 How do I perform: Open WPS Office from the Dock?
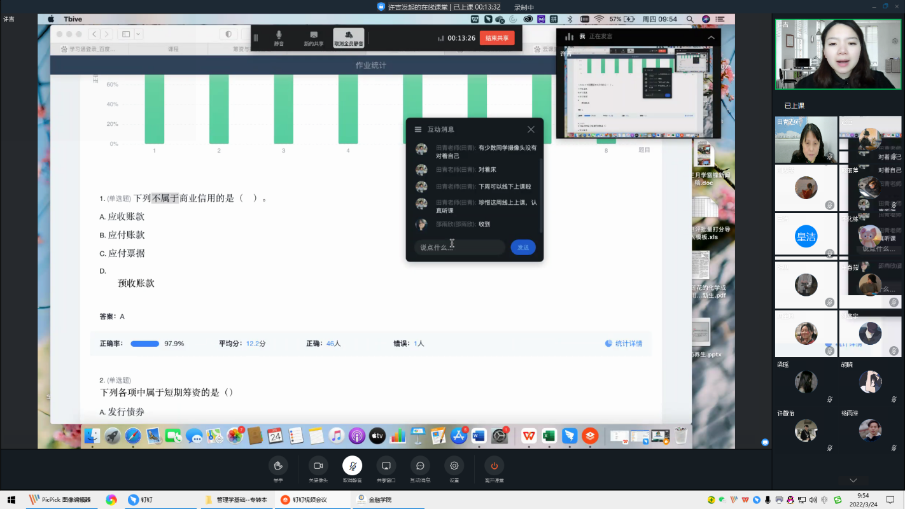(529, 436)
